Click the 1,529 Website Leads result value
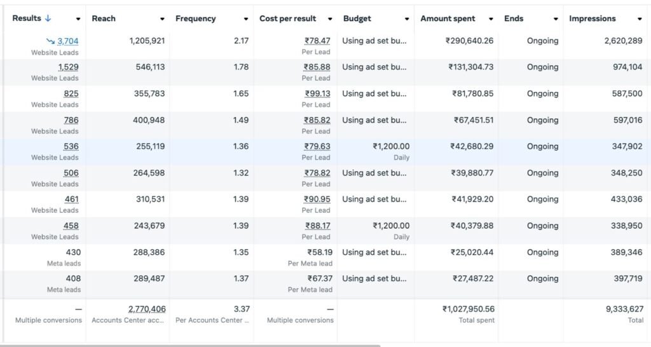 pyautogui.click(x=68, y=67)
